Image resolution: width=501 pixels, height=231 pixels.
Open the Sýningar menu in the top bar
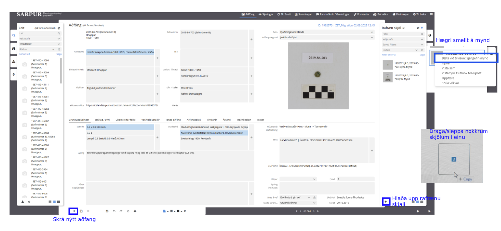[x=266, y=14]
